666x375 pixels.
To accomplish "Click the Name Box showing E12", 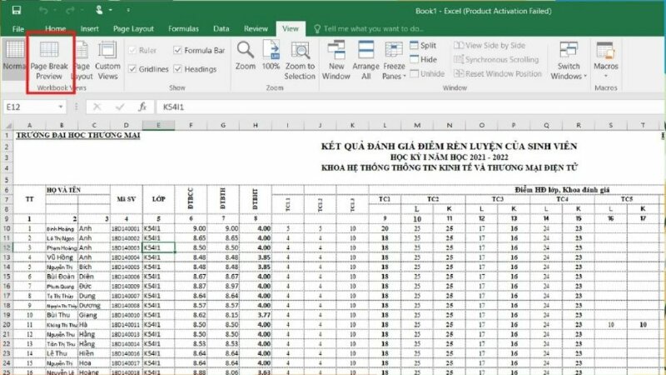I will 30,107.
